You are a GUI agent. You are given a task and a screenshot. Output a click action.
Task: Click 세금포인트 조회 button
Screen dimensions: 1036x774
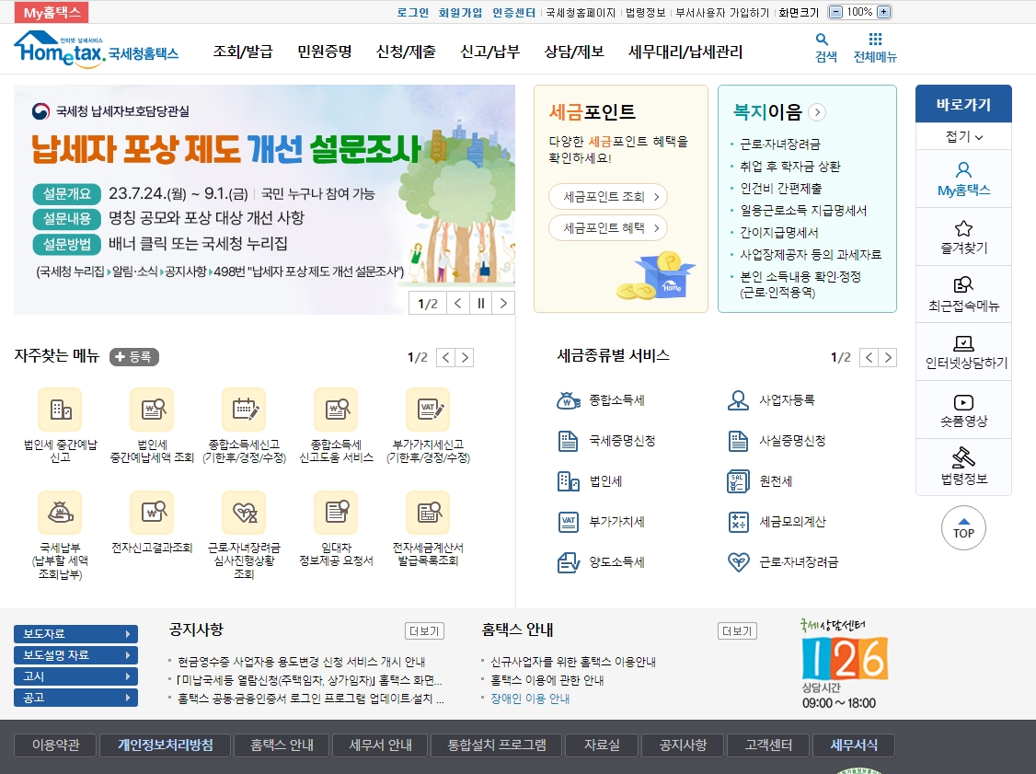click(608, 196)
